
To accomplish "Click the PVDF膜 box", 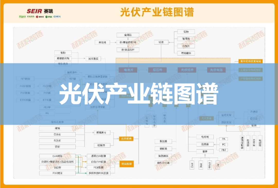I will (47, 86).
